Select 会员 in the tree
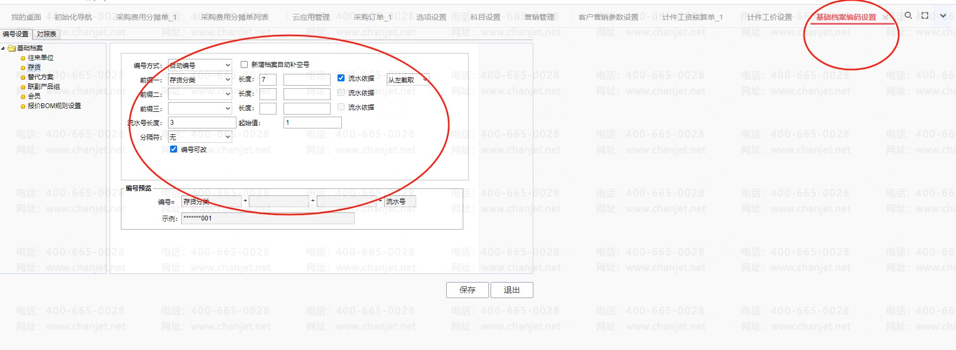Screen dimensions: 956x350 [x=34, y=96]
